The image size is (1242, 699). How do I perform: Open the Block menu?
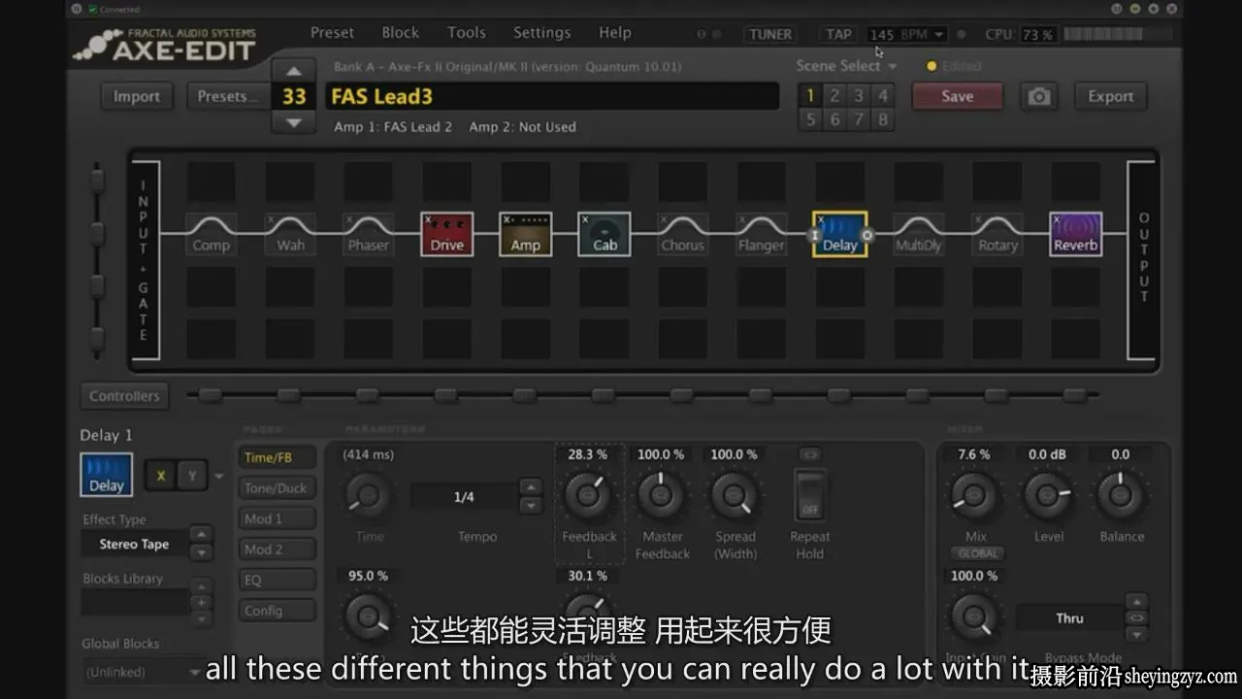400,32
